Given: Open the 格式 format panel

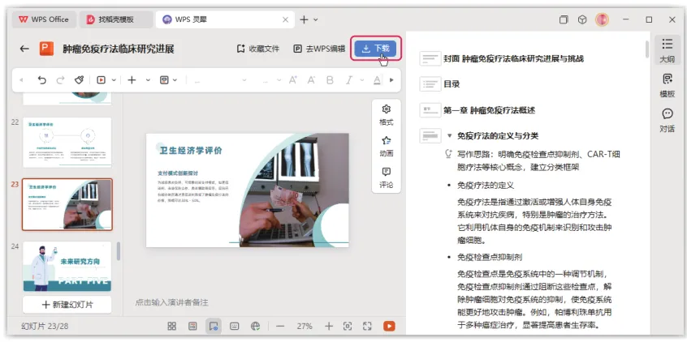Looking at the screenshot, I should [386, 115].
